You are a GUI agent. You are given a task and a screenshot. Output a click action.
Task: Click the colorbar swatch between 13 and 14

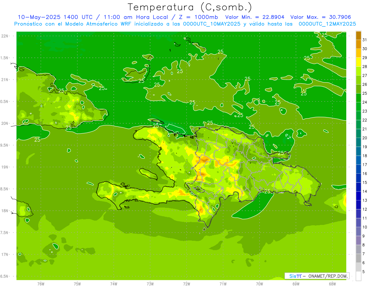[x=358, y=196]
